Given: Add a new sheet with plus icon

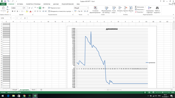Looking at the screenshot, I should click(41, 90).
